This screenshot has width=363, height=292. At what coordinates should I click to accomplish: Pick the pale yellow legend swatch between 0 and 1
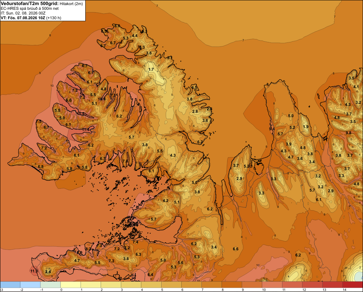(x=71, y=285)
